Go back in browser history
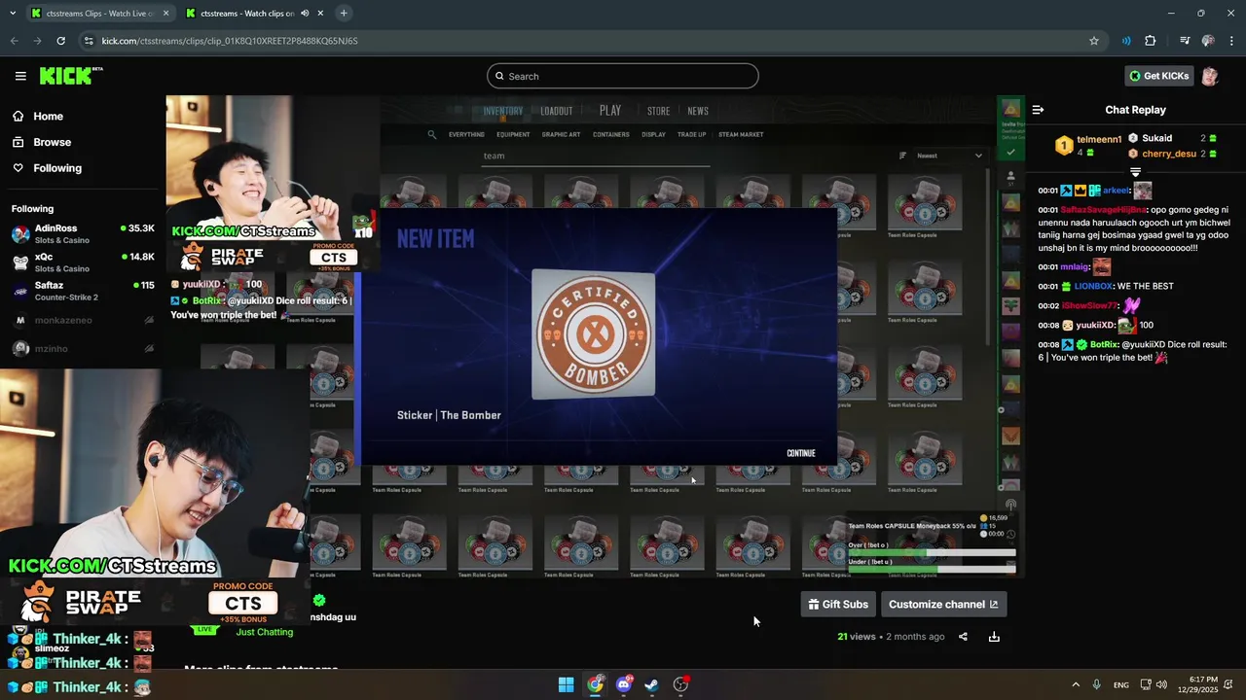1246x700 pixels. (14, 41)
